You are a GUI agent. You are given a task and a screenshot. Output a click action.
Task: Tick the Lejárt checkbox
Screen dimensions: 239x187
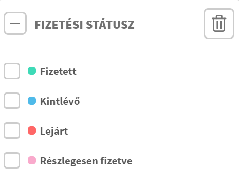(x=12, y=130)
